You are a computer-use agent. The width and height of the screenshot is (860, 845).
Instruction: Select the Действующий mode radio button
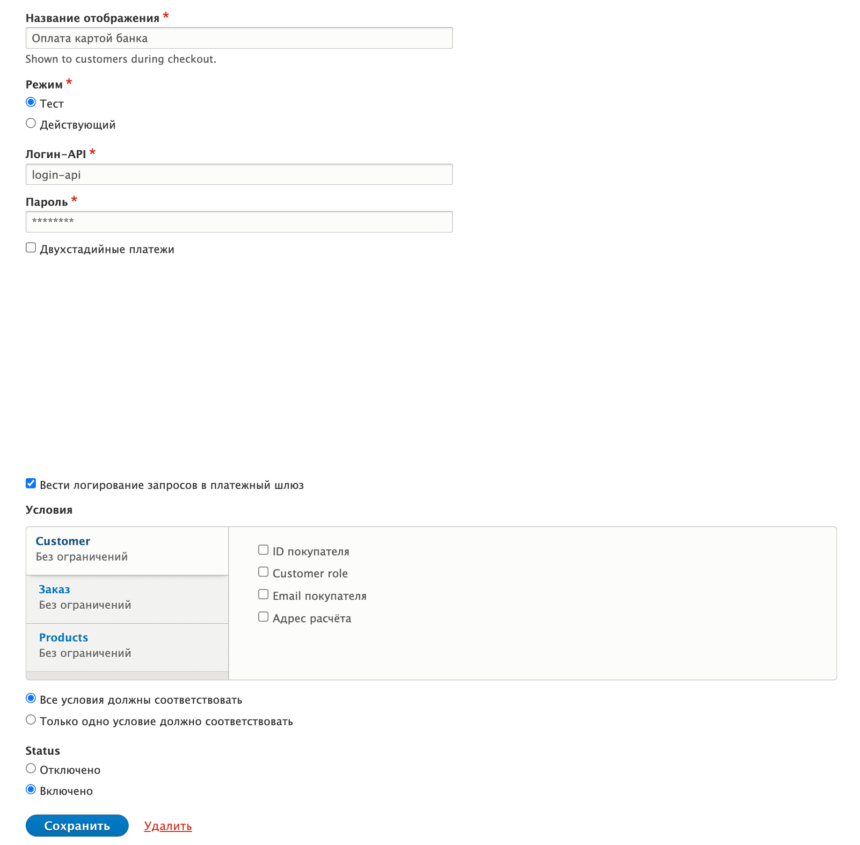tap(31, 124)
